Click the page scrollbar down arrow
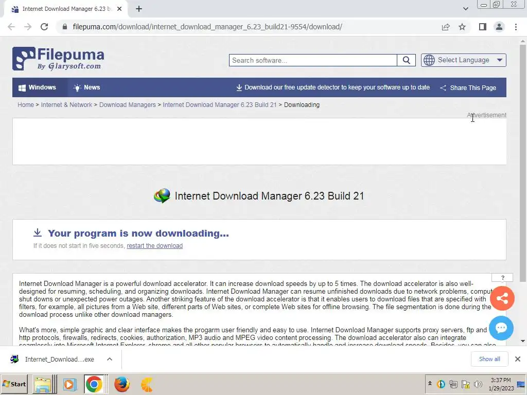This screenshot has height=395, width=527. [x=523, y=342]
